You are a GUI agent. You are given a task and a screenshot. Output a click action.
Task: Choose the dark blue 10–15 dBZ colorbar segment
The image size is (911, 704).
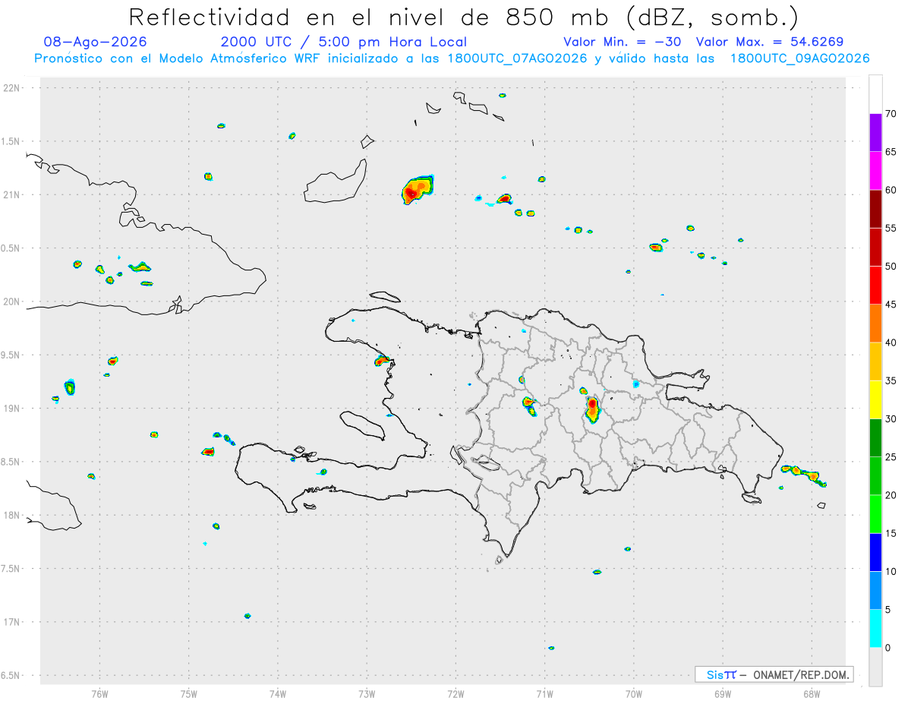coord(875,552)
